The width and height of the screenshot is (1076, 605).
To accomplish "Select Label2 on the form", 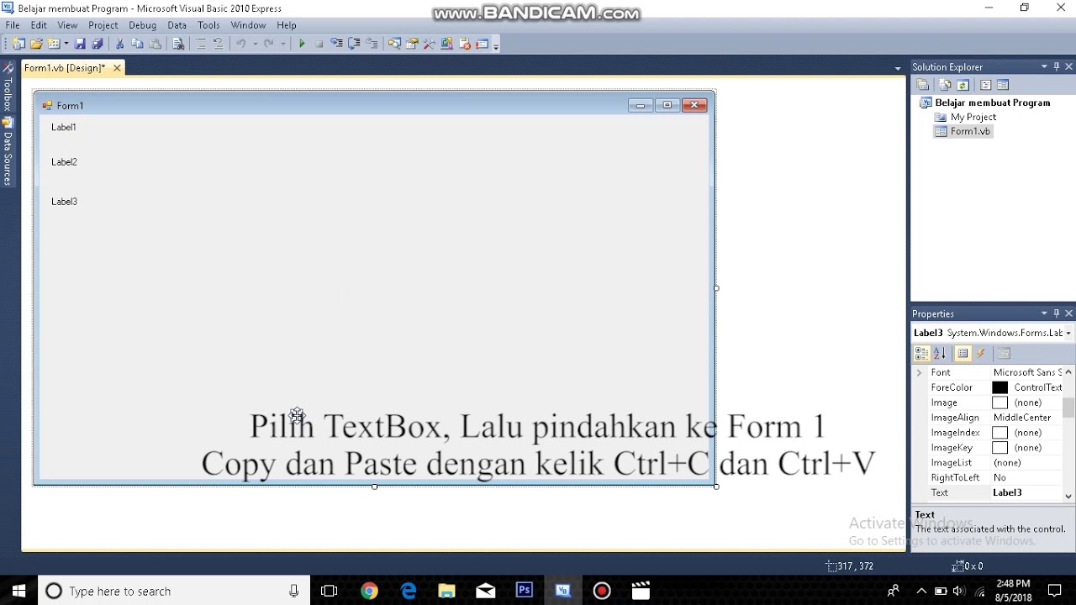I will click(x=64, y=162).
